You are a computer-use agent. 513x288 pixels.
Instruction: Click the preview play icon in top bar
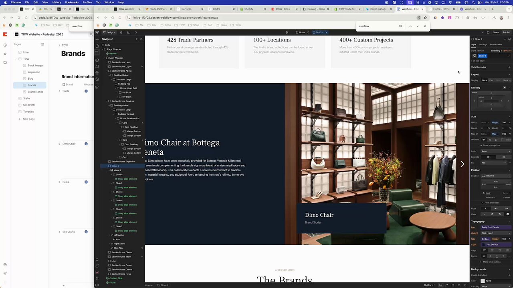coord(135,32)
